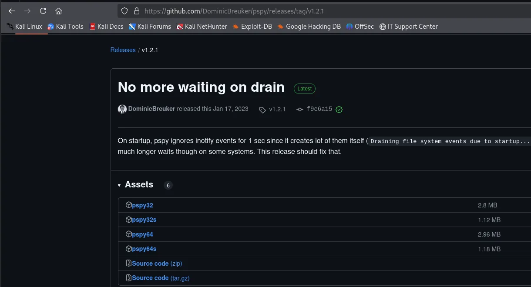Click the commit icon beside f9e6a15

click(x=299, y=110)
